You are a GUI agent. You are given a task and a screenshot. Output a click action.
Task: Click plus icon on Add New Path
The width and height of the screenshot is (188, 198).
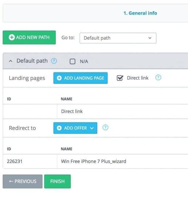tap(12, 37)
